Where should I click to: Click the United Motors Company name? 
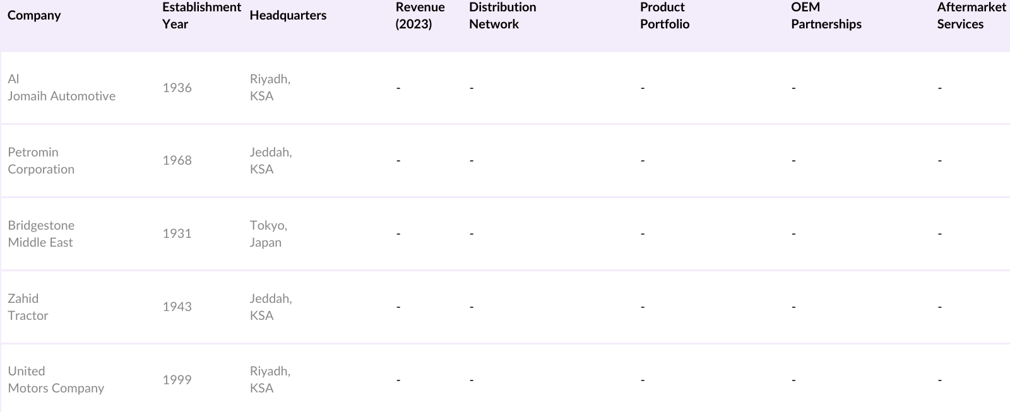tap(56, 380)
